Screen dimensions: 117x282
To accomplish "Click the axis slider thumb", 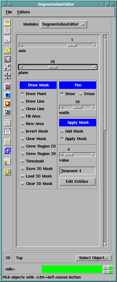I will coord(72,45).
